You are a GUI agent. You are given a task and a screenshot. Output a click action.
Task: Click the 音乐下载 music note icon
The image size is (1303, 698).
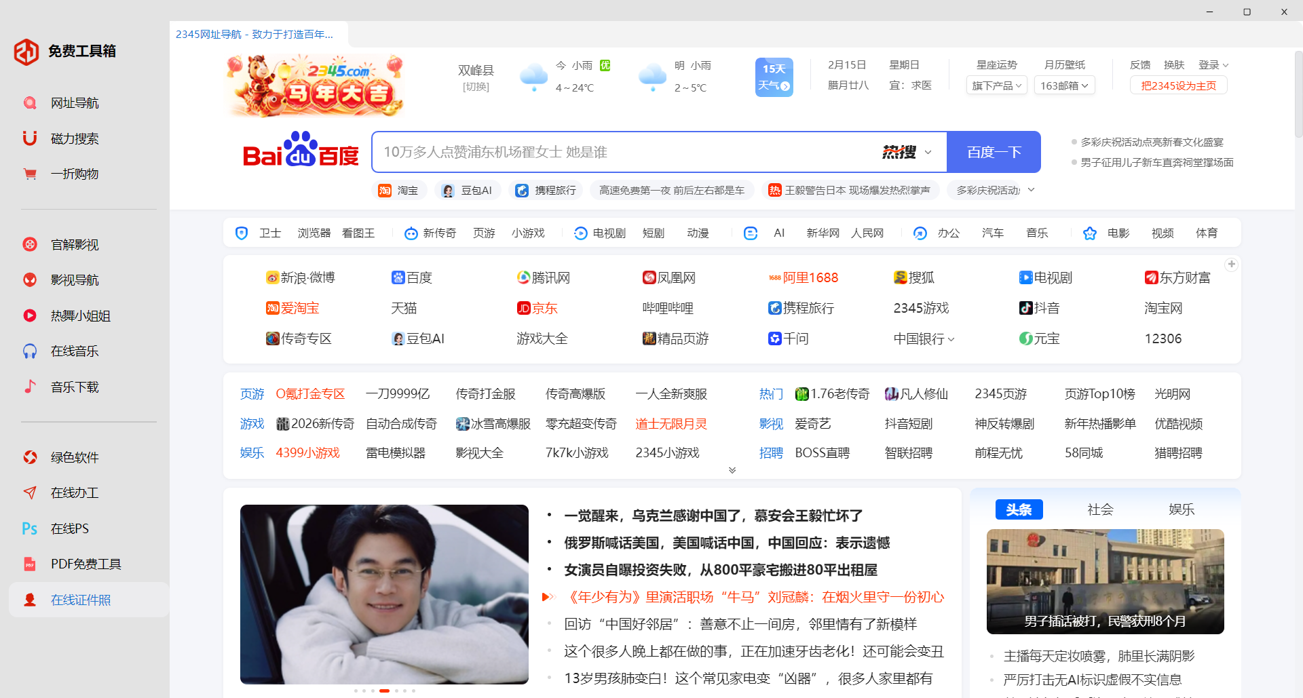pyautogui.click(x=30, y=387)
